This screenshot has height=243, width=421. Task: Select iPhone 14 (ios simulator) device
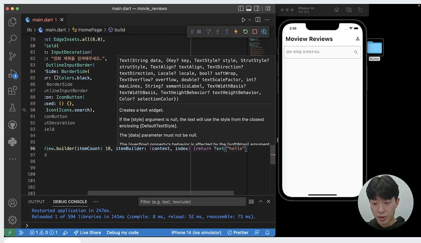click(x=196, y=233)
